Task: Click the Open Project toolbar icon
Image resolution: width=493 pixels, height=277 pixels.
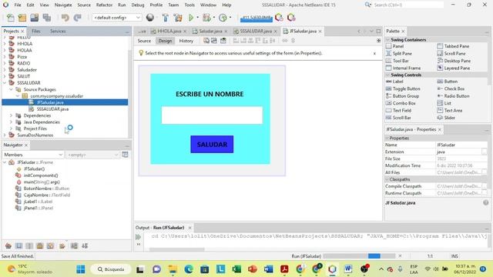Action: (x=34, y=18)
